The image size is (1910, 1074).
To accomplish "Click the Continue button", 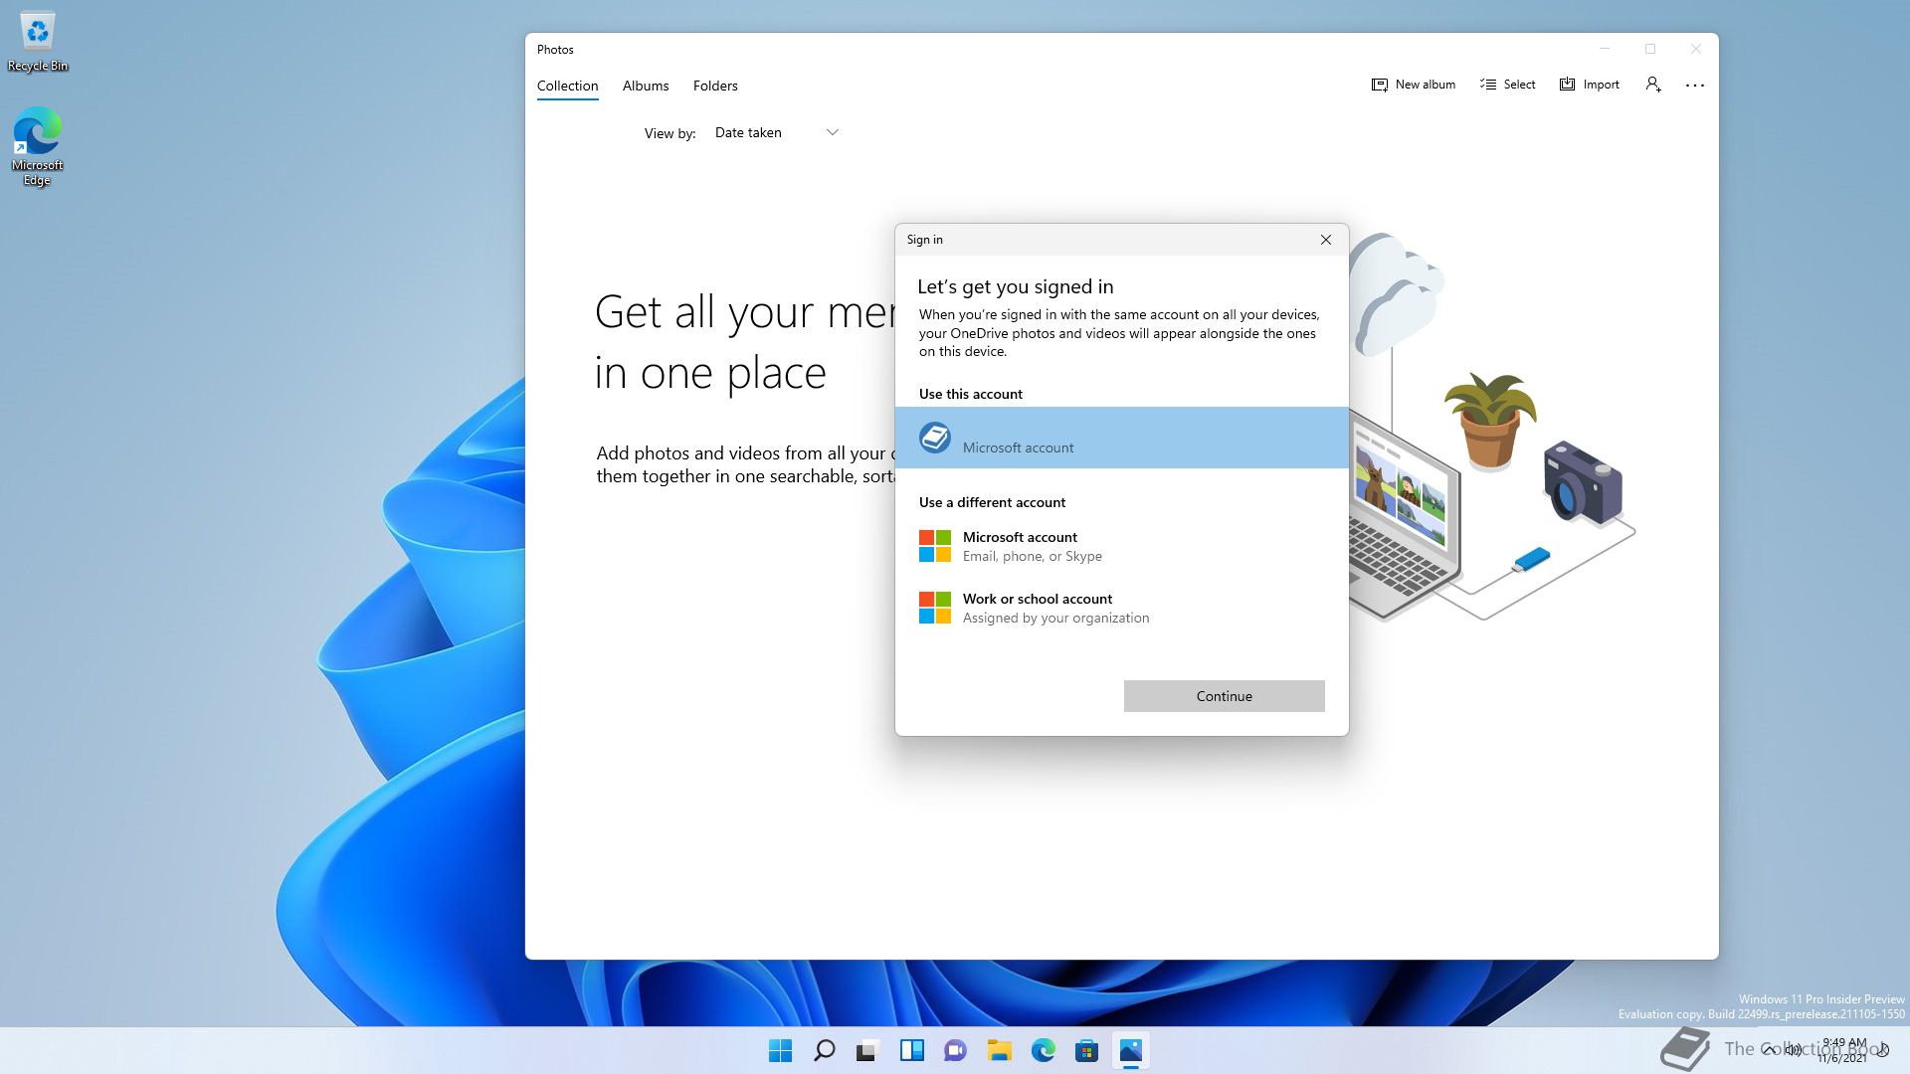I will tap(1225, 696).
